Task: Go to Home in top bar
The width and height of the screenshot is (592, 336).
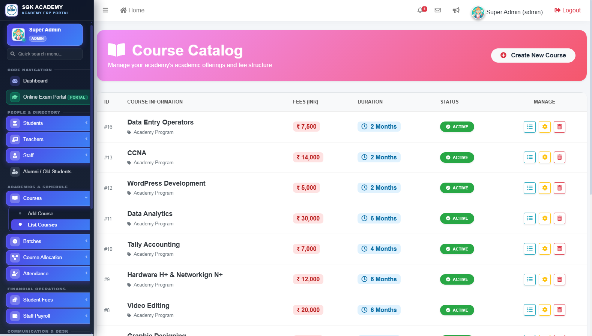Action: coord(132,10)
